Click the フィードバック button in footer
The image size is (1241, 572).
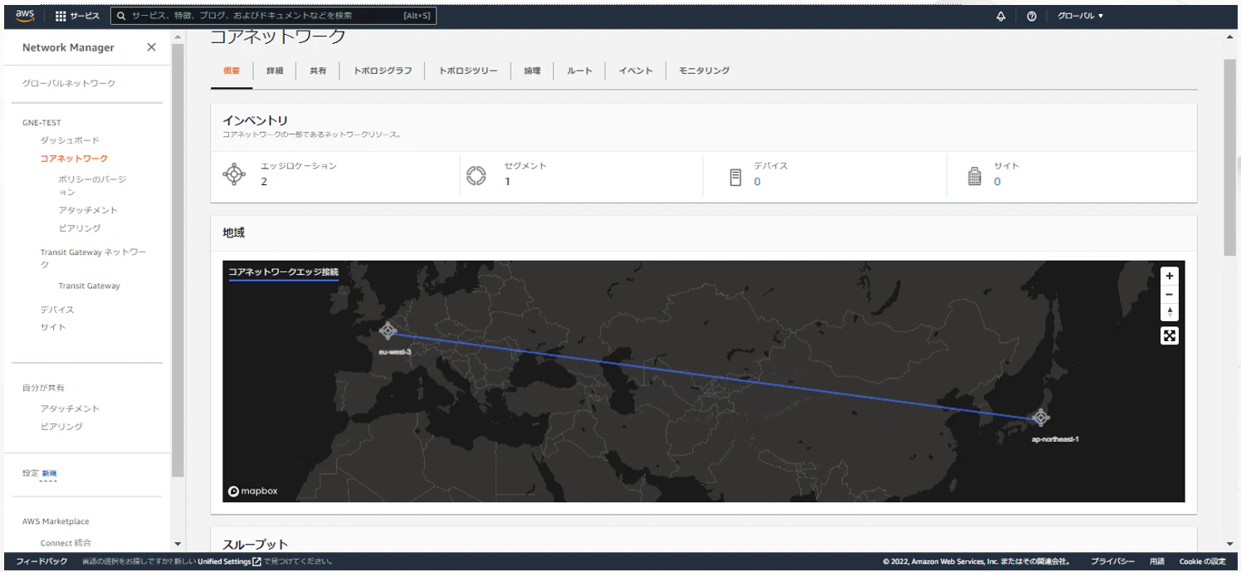pos(42,562)
